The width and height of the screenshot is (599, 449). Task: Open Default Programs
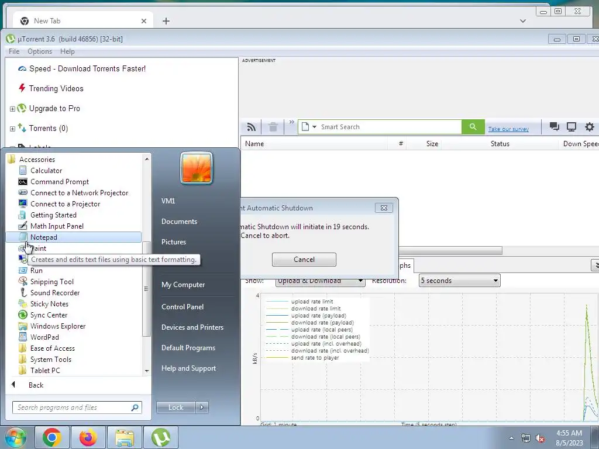click(x=188, y=347)
